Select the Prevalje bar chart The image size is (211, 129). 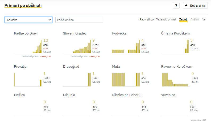coord(28,80)
